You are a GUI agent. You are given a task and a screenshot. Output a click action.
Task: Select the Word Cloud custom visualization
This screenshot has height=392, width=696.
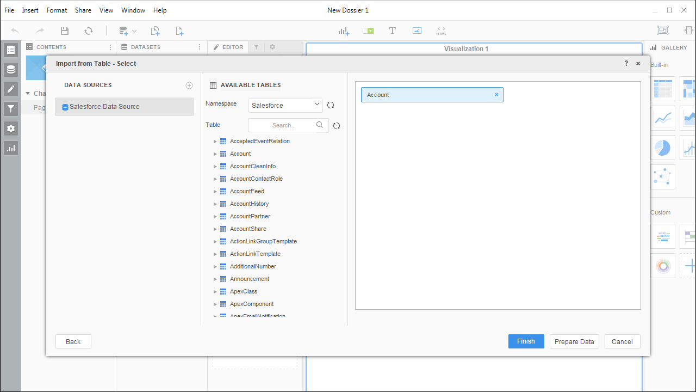point(662,236)
